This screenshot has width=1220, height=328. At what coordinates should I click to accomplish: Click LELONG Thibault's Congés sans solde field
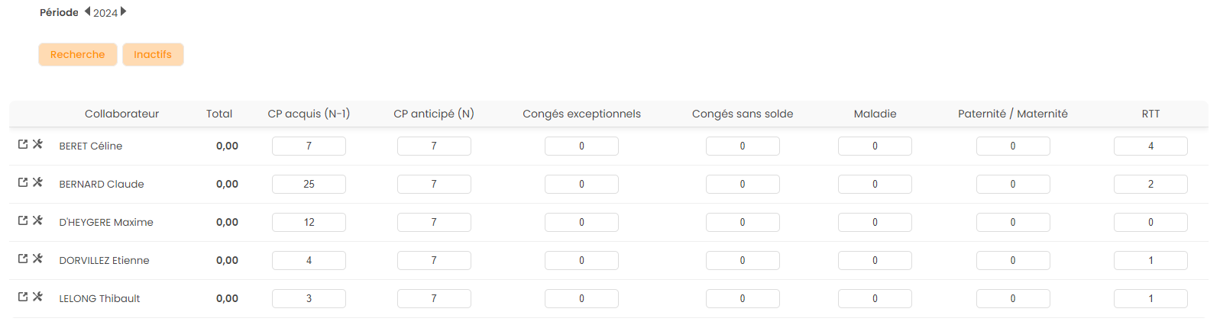[743, 298]
